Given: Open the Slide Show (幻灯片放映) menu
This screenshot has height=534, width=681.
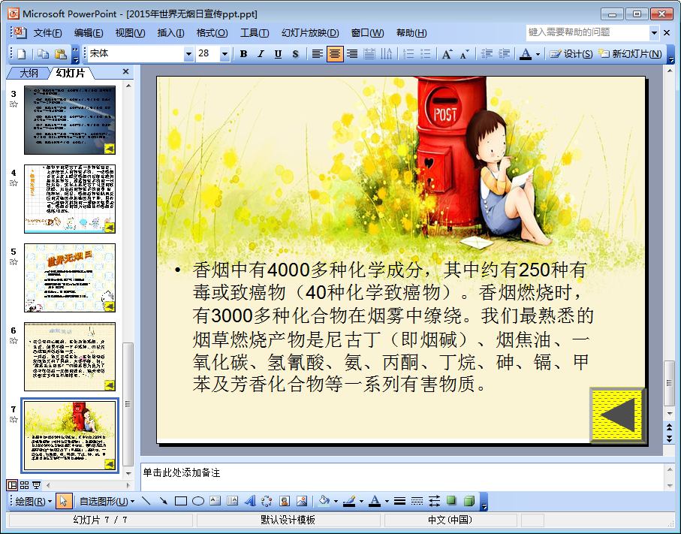Looking at the screenshot, I should click(310, 33).
